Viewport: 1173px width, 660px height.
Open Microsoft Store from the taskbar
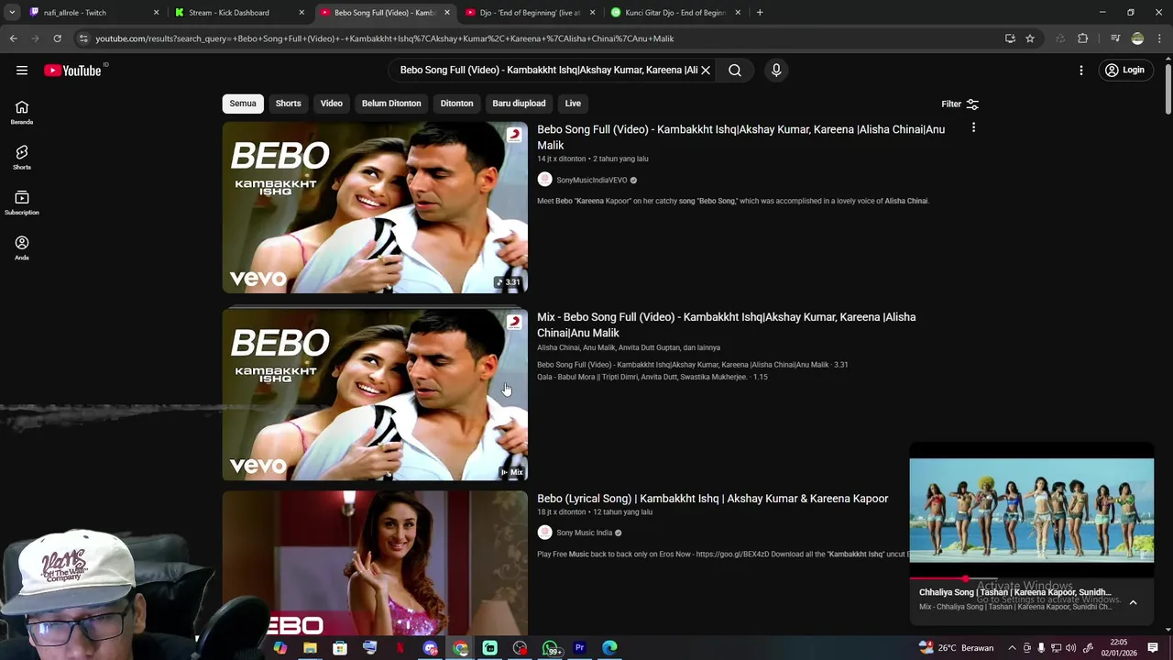tap(340, 648)
